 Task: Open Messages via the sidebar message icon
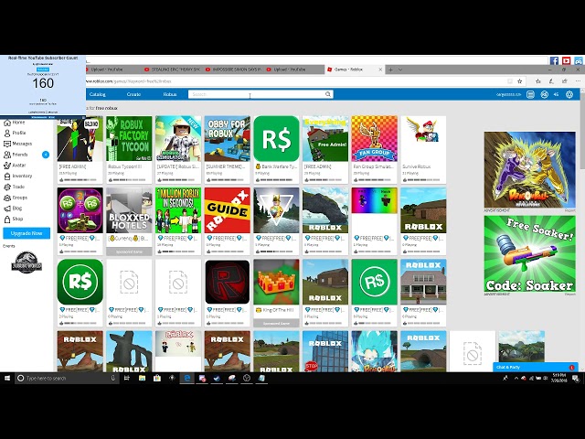7,144
